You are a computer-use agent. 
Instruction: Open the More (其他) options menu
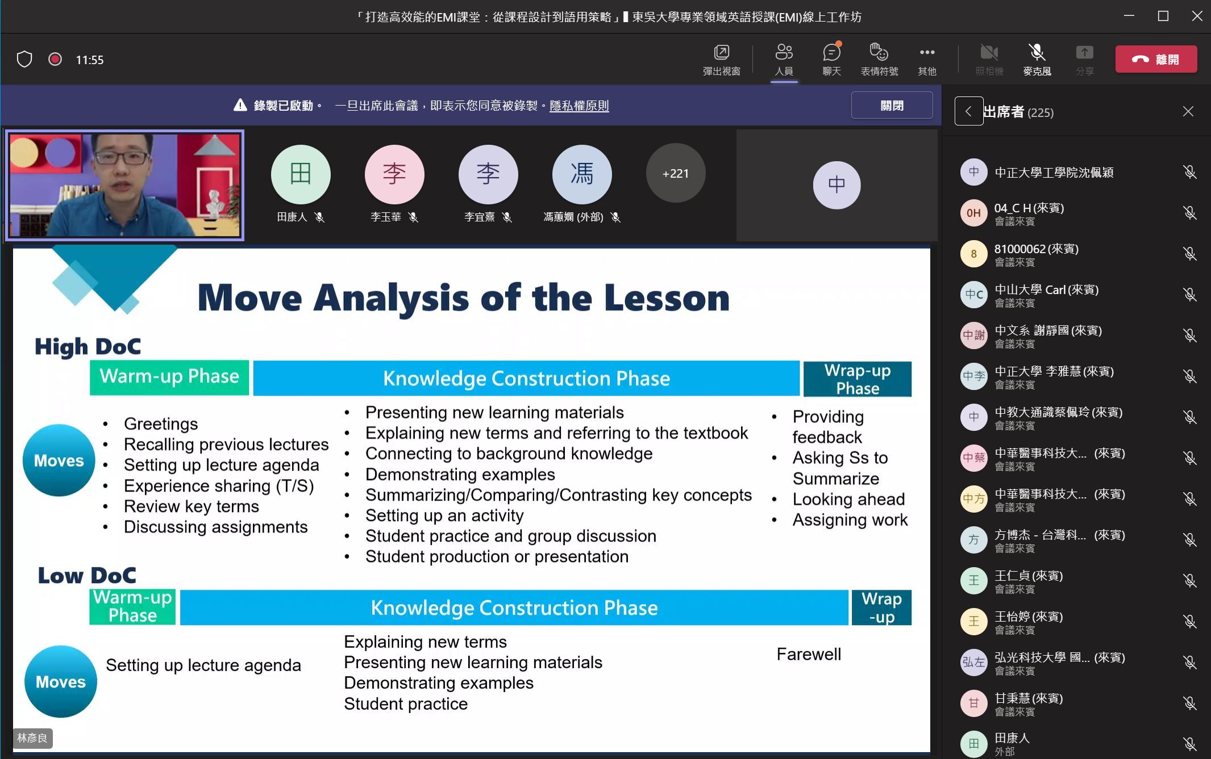pyautogui.click(x=927, y=60)
